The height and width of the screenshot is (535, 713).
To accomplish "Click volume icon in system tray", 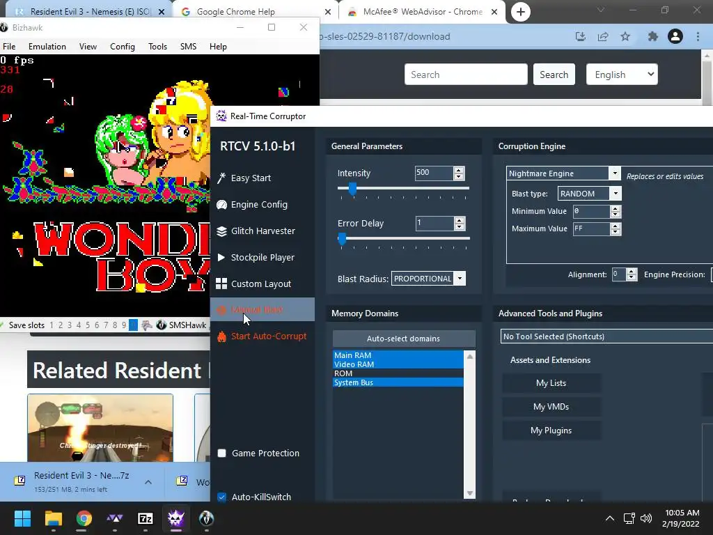I will tap(645, 518).
